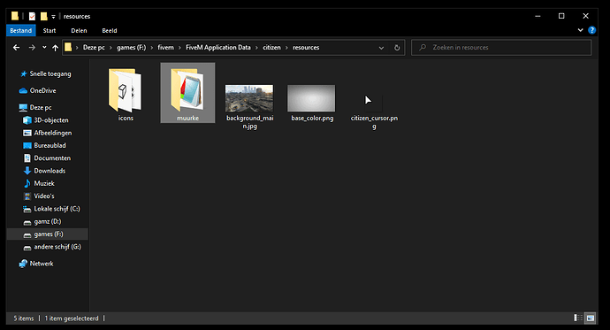Image resolution: width=610 pixels, height=330 pixels.
Task: Open the Beeld ribbon tab
Action: [x=110, y=30]
